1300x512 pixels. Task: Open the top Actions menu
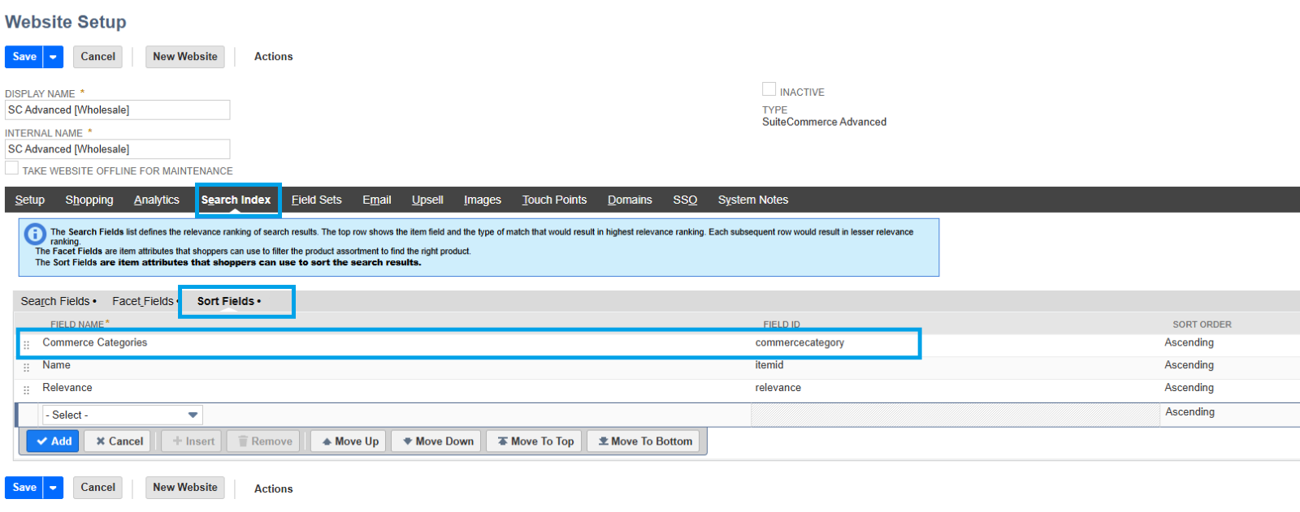point(273,57)
